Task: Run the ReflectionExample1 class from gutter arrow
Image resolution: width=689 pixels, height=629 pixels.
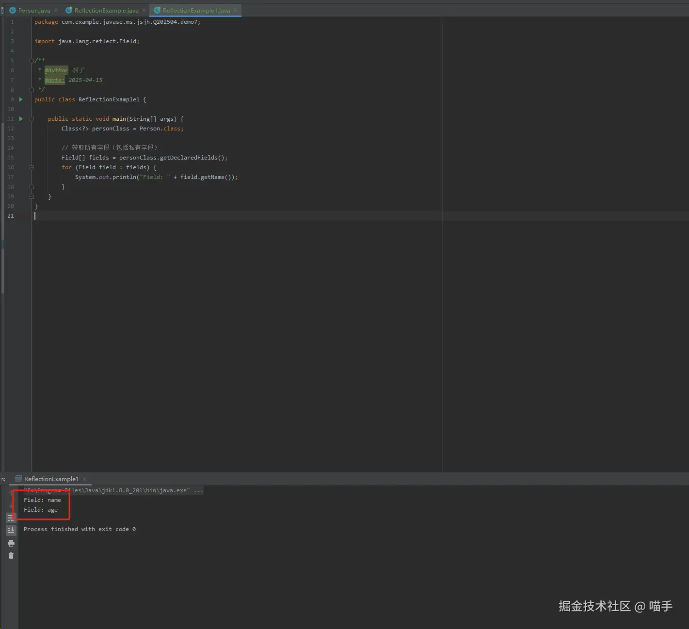Action: pyautogui.click(x=21, y=99)
